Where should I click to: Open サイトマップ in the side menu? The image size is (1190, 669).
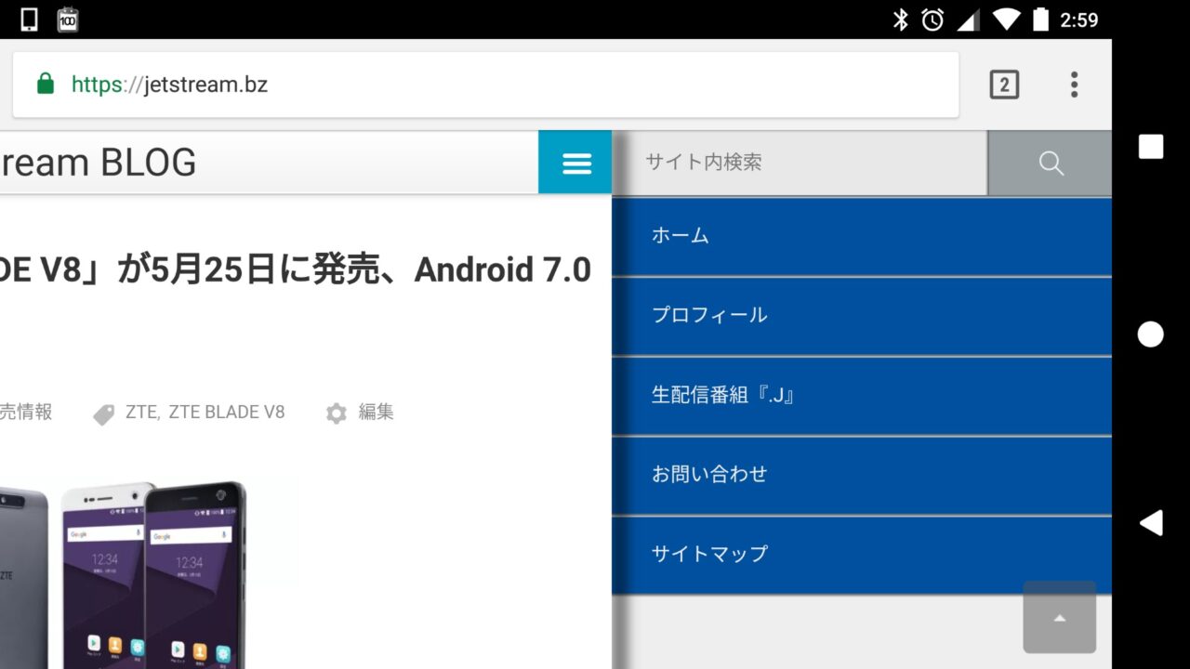pyautogui.click(x=709, y=554)
